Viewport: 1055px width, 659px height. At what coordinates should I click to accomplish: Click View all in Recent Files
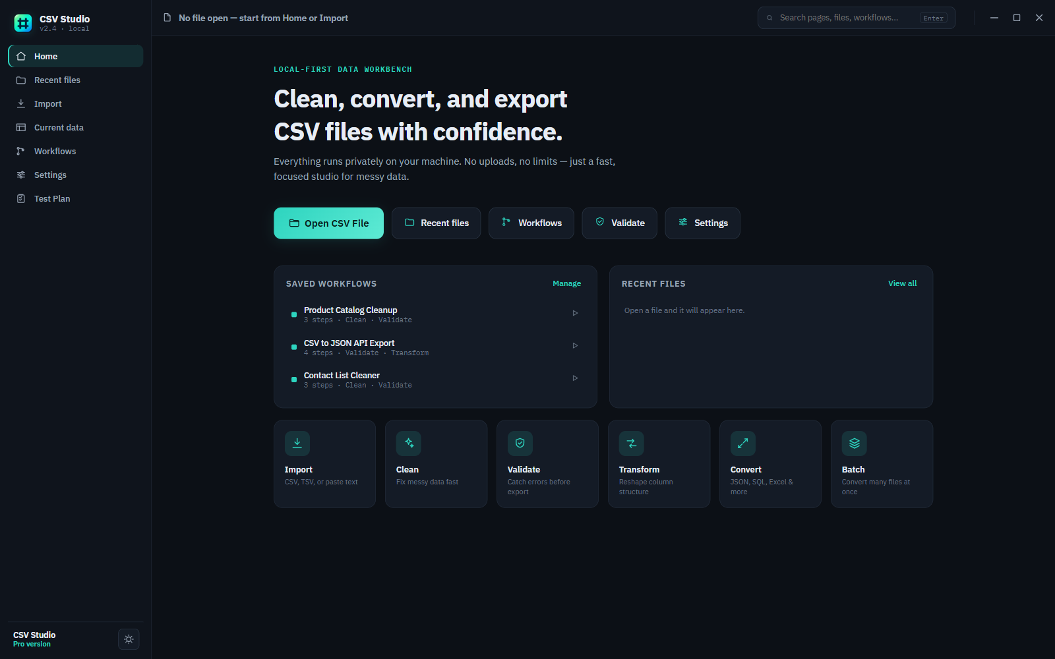click(903, 283)
